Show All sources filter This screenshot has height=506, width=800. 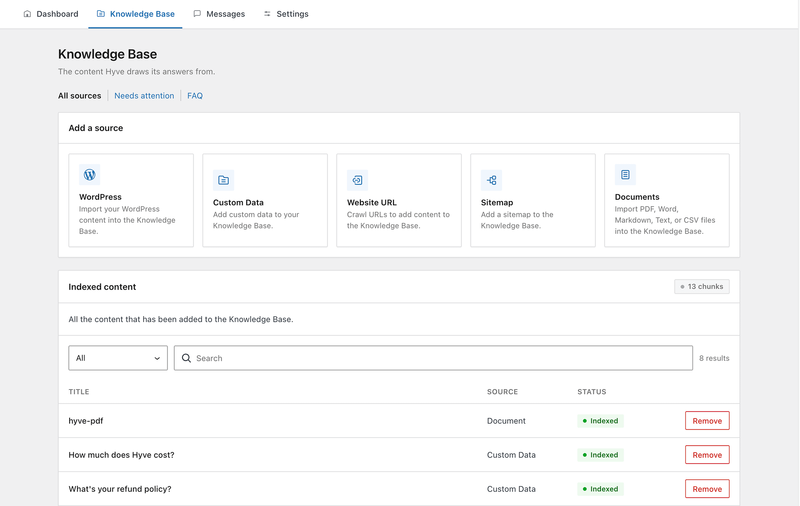80,95
